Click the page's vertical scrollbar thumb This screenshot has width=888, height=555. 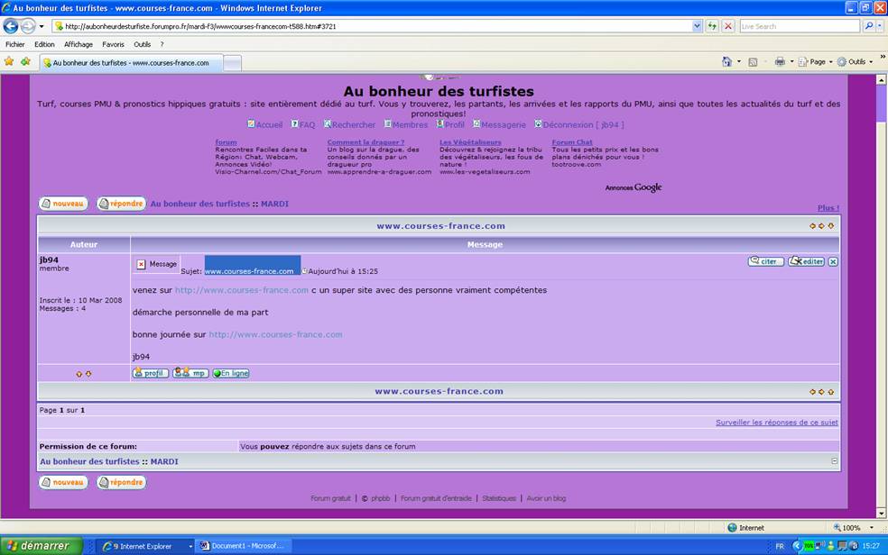(881, 103)
